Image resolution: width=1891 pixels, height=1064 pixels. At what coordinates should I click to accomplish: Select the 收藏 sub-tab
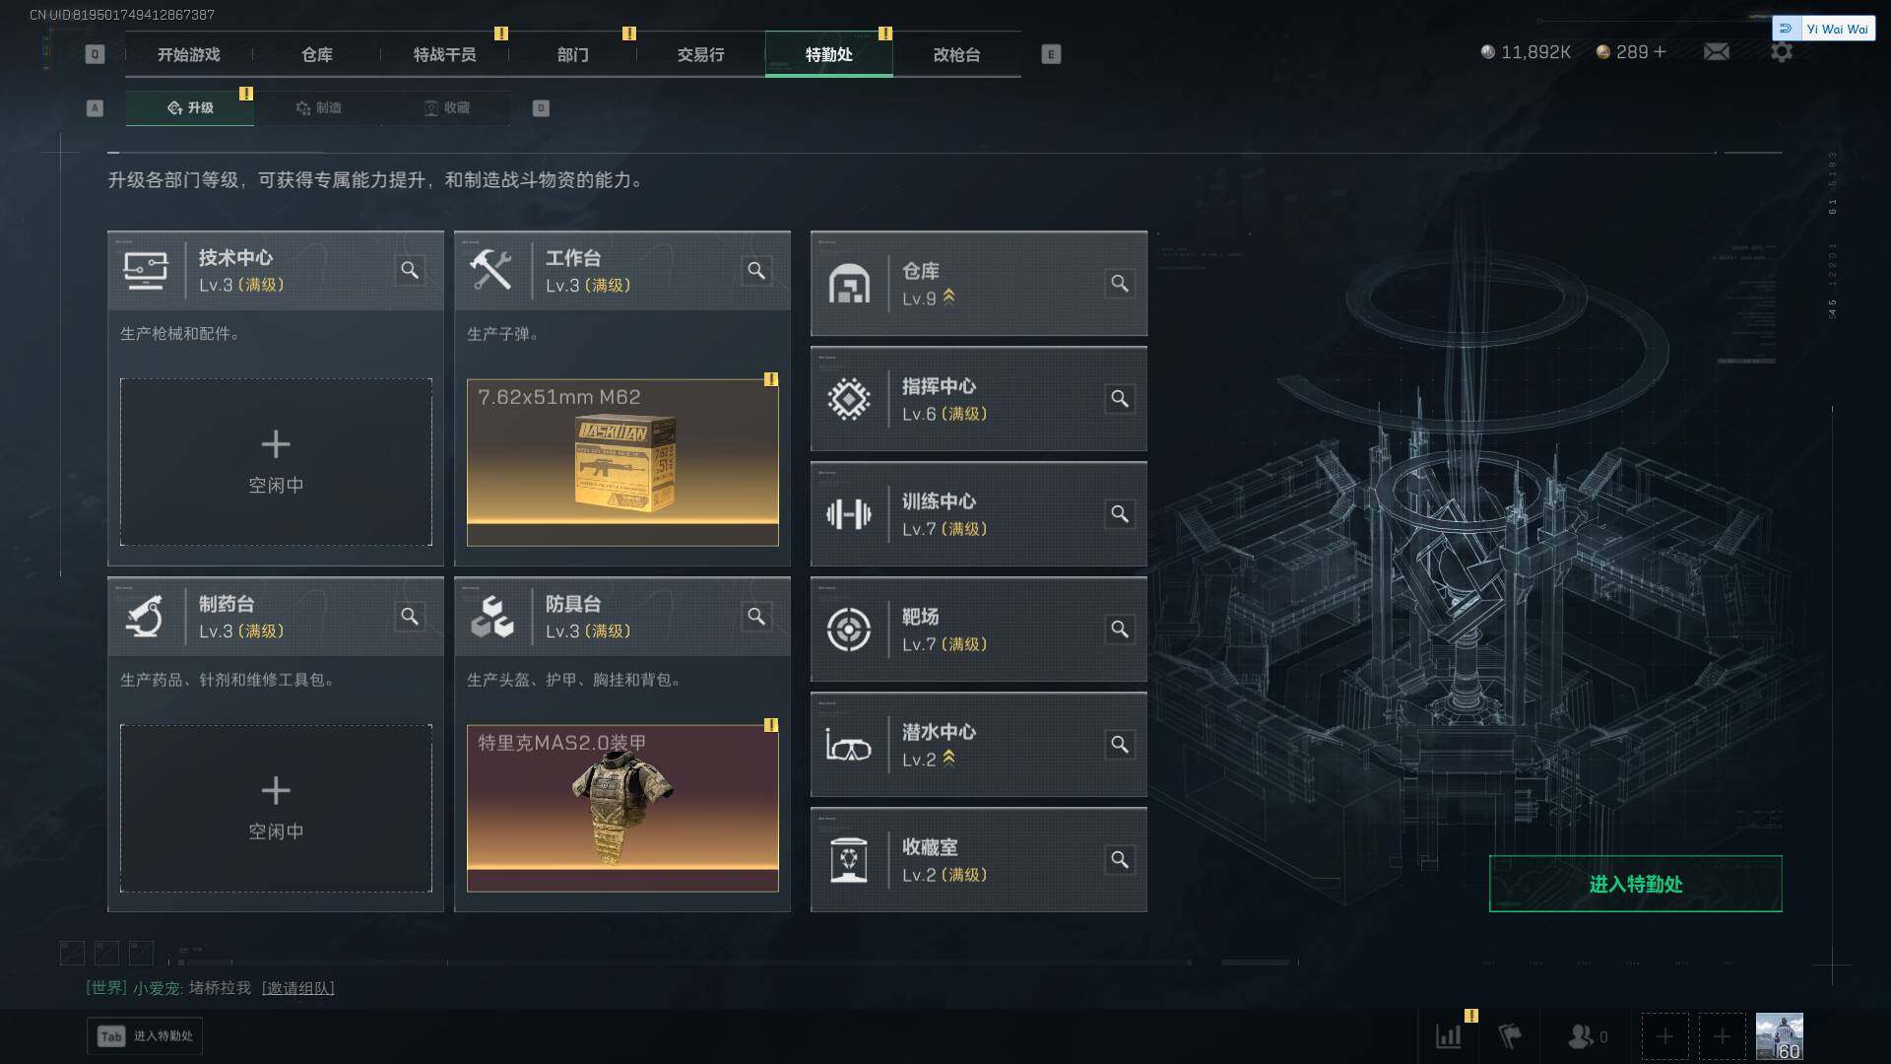pos(446,107)
